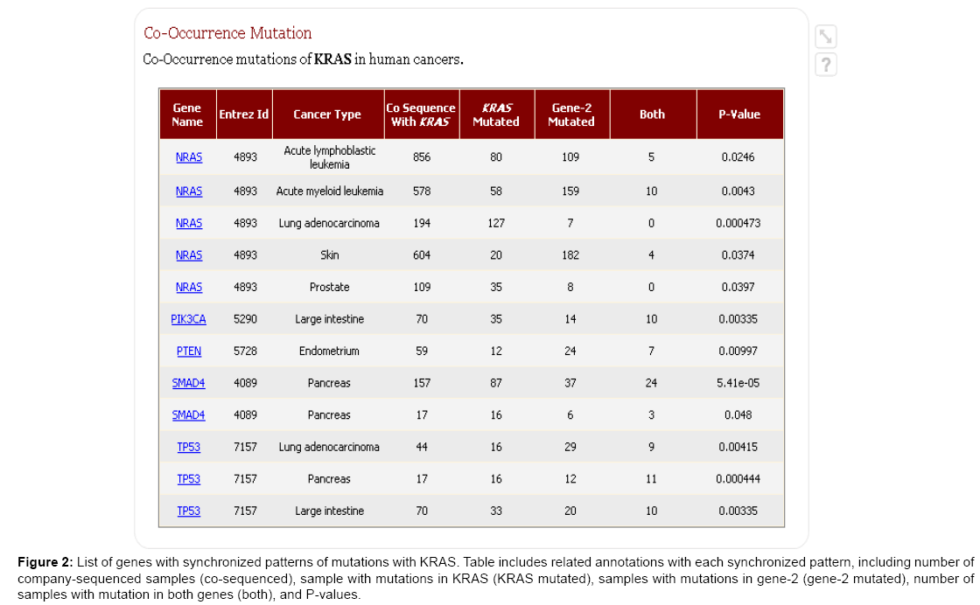Click the Entrez Id column header

(244, 115)
